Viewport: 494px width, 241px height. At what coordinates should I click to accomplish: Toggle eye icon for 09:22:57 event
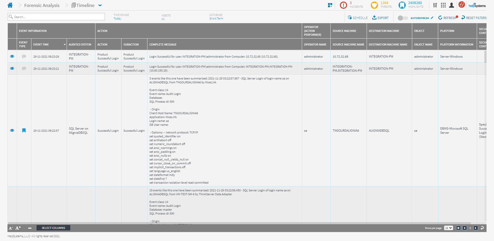[12, 130]
